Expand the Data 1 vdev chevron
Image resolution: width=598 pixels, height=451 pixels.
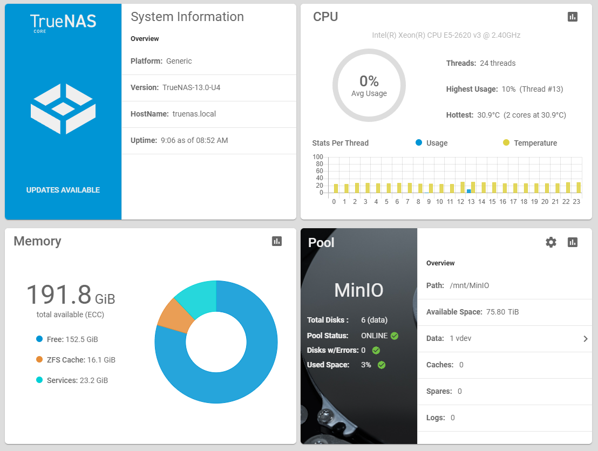pyautogui.click(x=586, y=339)
